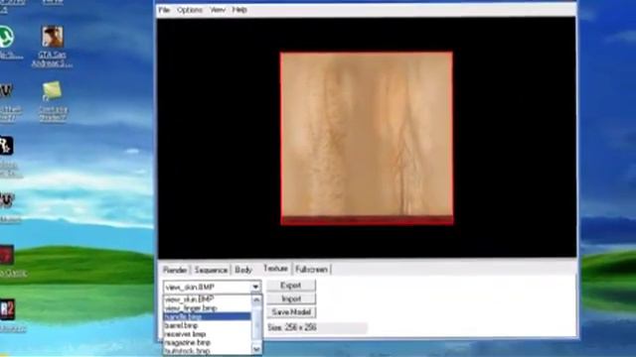Screen dimensions: 636x357
Task: Switch to the Body tab
Action: (243, 270)
